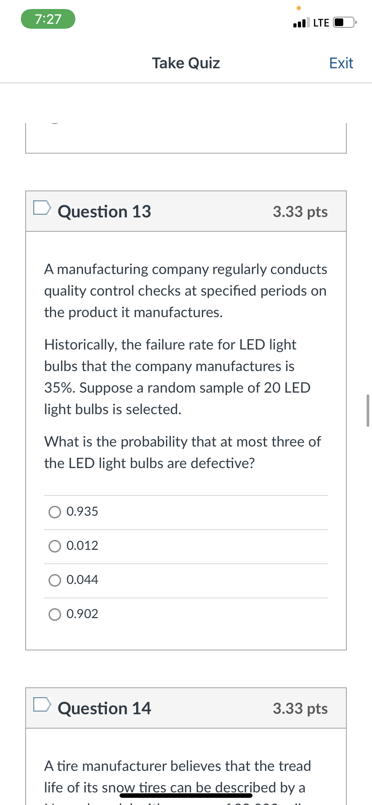Tap the green time pill showing 7:27
Screen dimensions: 372x805
(48, 19)
